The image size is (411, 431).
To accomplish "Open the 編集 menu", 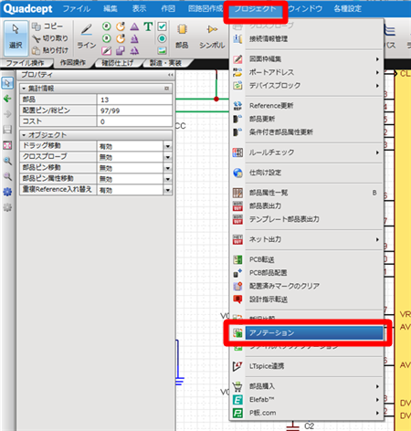I will 110,9.
